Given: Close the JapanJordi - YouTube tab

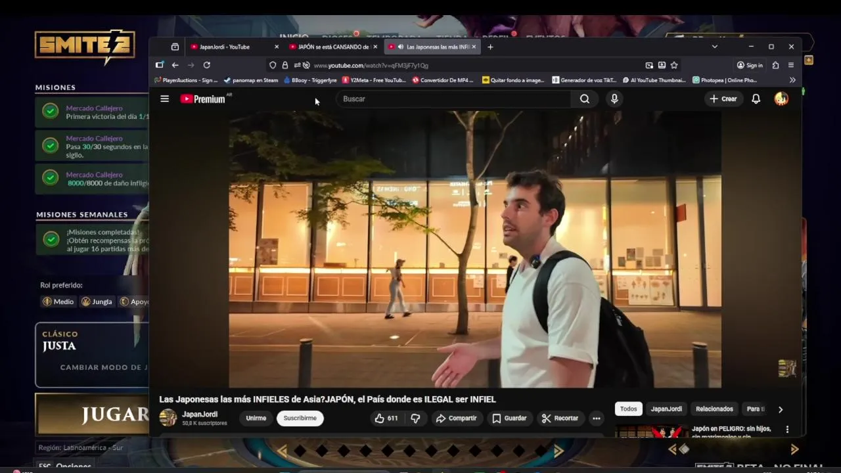Looking at the screenshot, I should (x=277, y=47).
